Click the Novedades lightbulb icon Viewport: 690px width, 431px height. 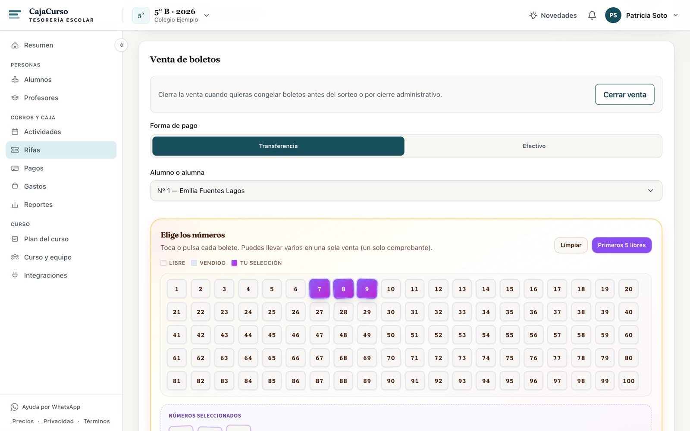533,16
